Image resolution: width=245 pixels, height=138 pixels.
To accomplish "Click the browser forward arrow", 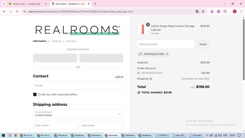I will (10, 11).
